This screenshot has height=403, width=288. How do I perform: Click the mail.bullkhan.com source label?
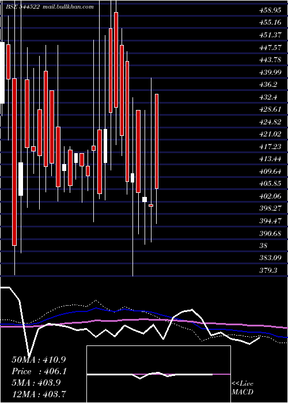coord(68,7)
